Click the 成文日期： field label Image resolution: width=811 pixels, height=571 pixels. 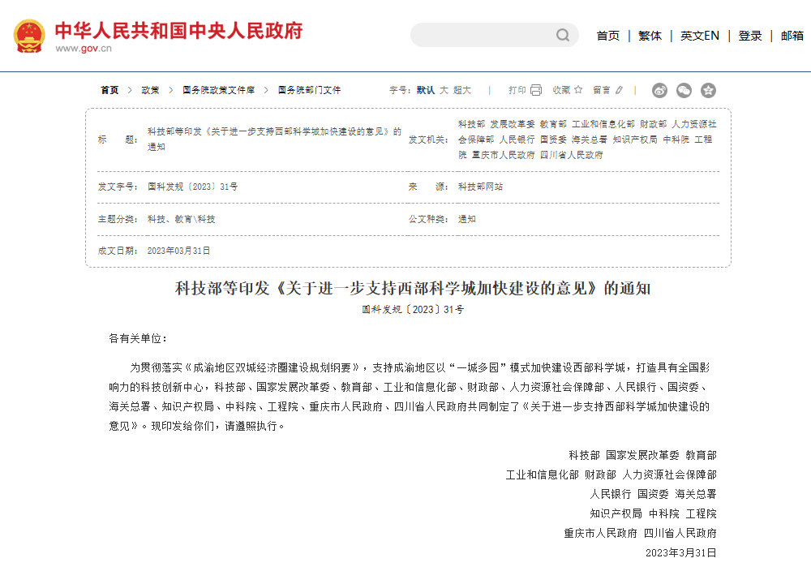pyautogui.click(x=118, y=251)
